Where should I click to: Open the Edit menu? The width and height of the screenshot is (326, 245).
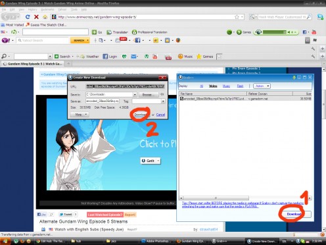point(12,10)
